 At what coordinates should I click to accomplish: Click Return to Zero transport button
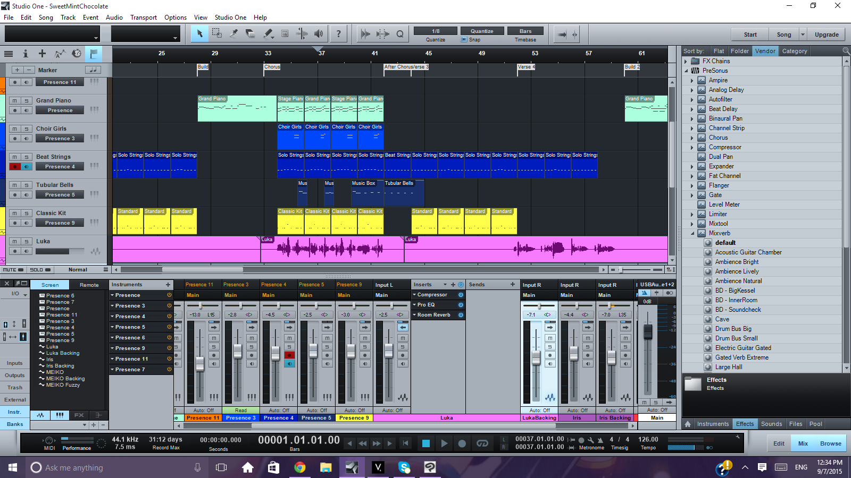click(x=406, y=443)
